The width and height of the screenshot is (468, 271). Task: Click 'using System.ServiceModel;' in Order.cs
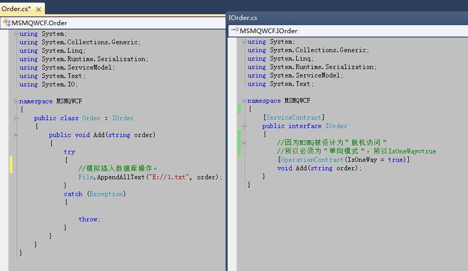(x=67, y=67)
